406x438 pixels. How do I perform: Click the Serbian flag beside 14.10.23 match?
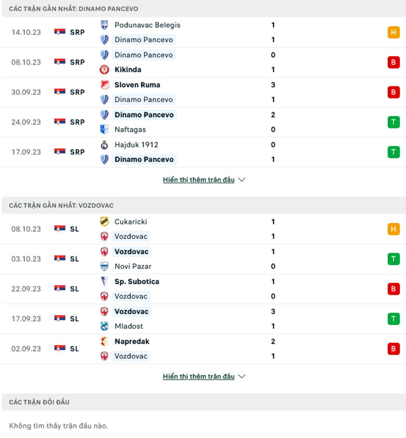60,32
